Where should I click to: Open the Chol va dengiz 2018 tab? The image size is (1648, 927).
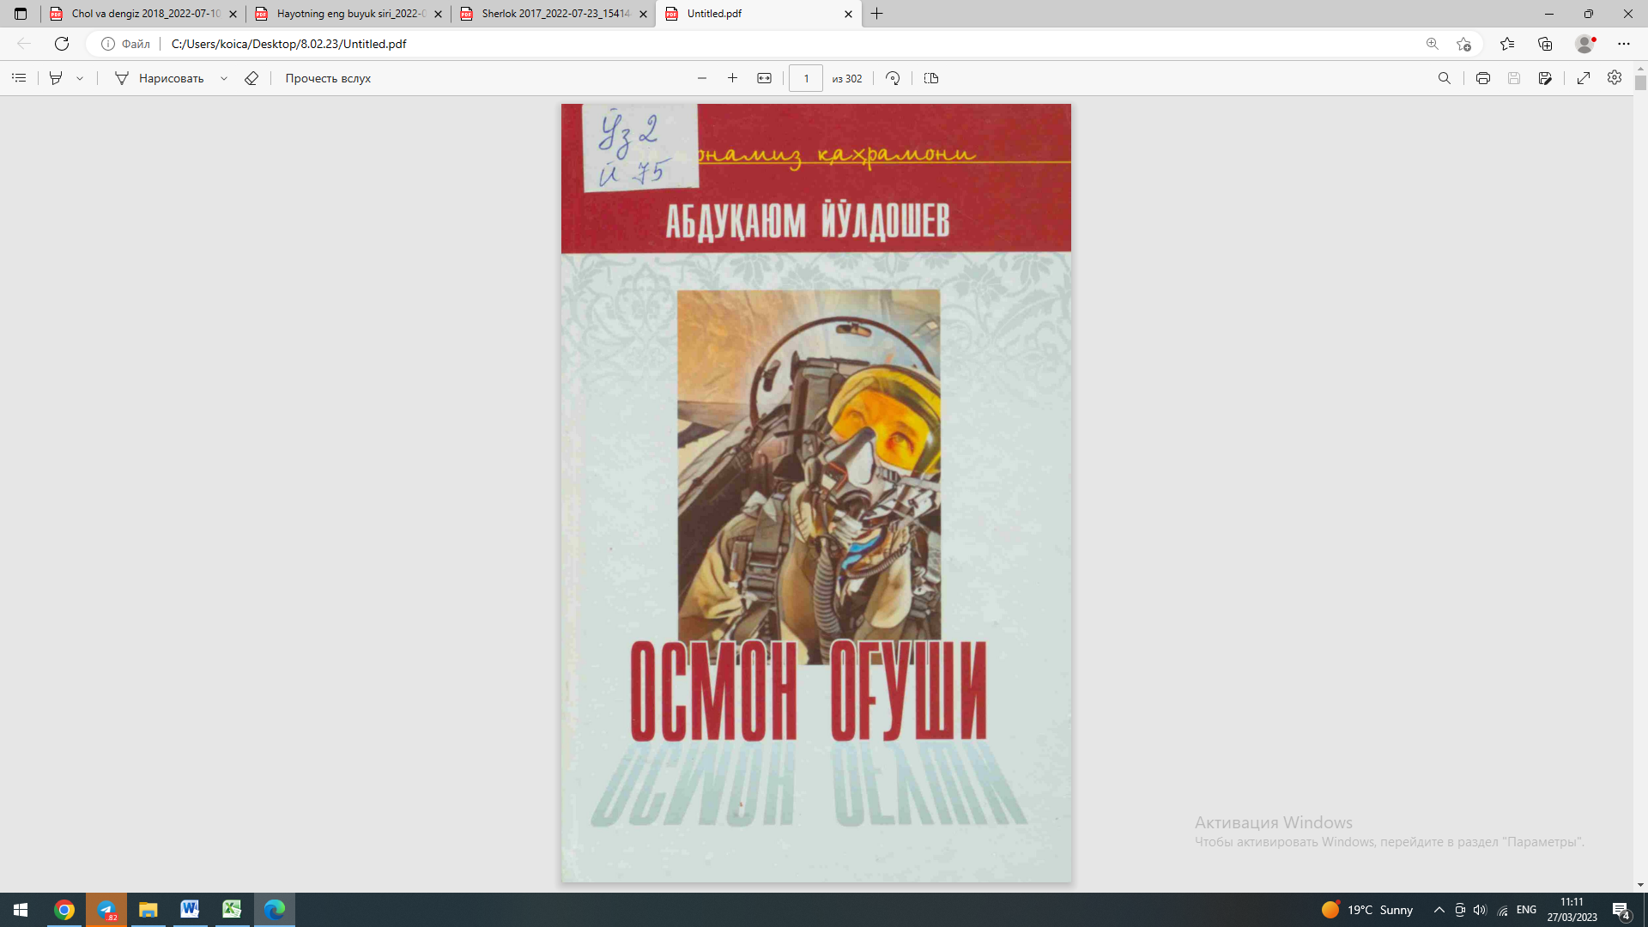pyautogui.click(x=142, y=14)
